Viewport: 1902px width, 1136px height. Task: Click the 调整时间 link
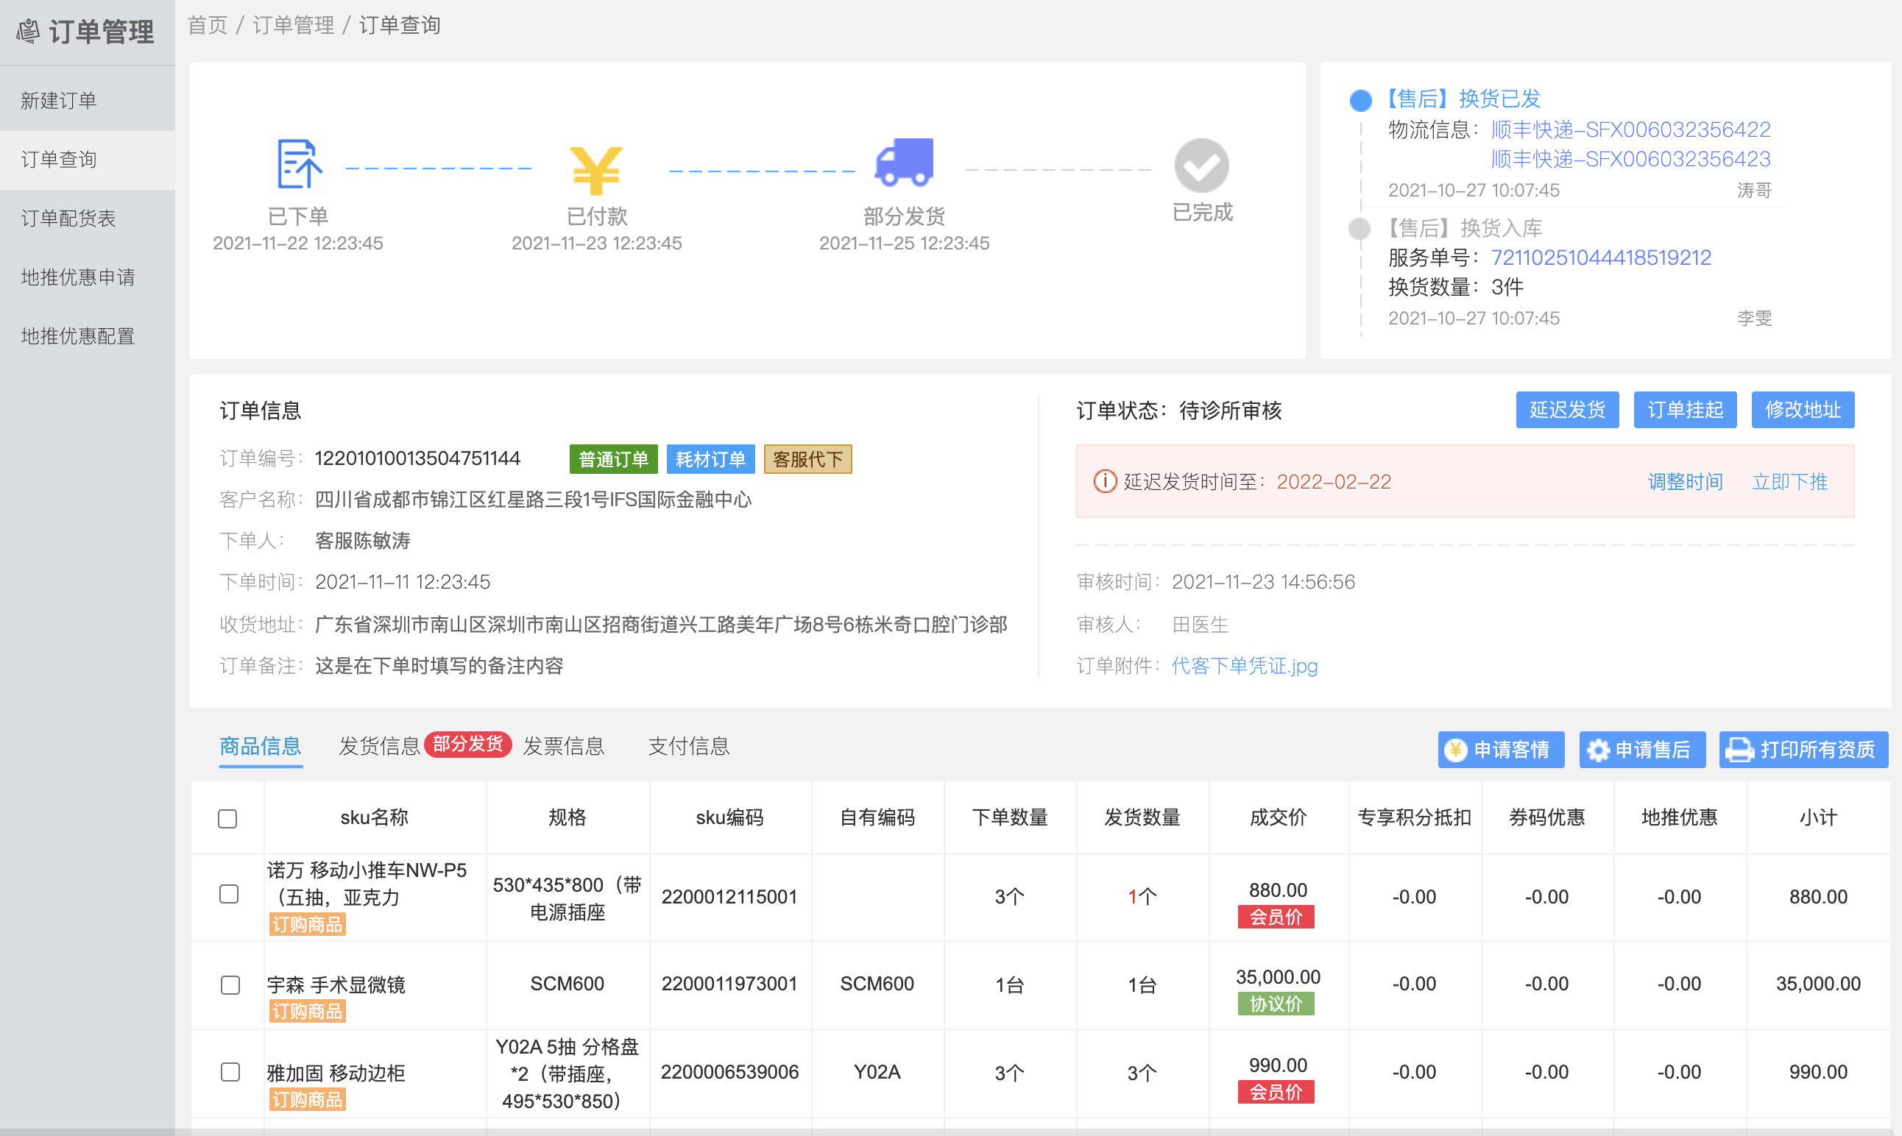pyautogui.click(x=1686, y=481)
